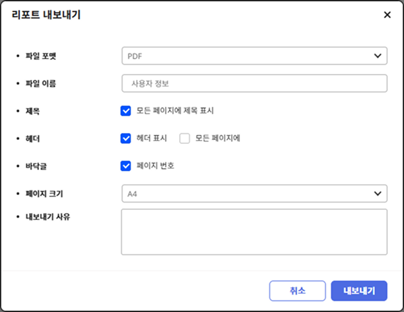Click the 모든 페이지에 제목 표시 label text
Screen dimensions: 404x312
pos(174,110)
